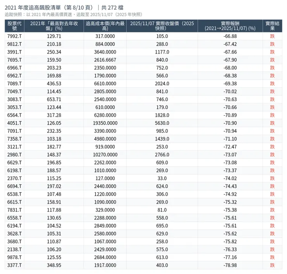The height and width of the screenshot is (274, 287).
Task: Select the value 436.53
Action: 54,83
